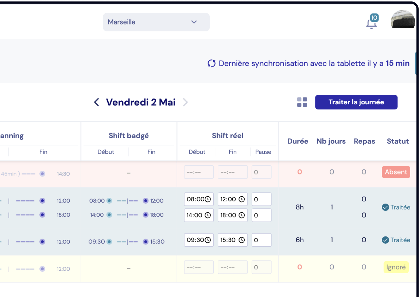Open the Marseille location dropdown
Screen dimensions: 419x297
(156, 22)
